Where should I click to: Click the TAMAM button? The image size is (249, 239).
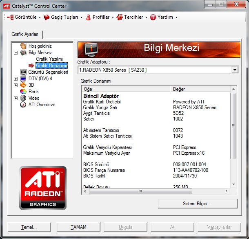[x=78, y=227]
